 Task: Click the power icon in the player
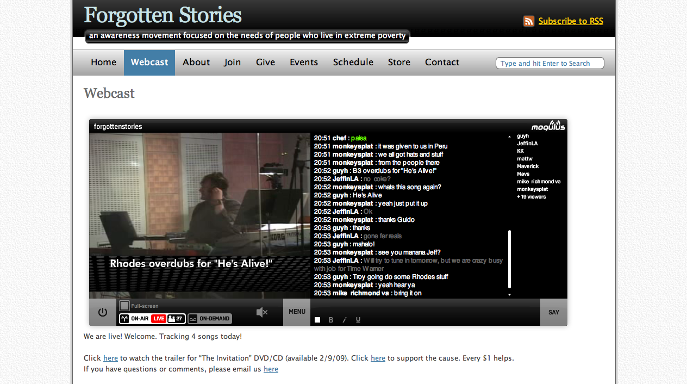[102, 312]
